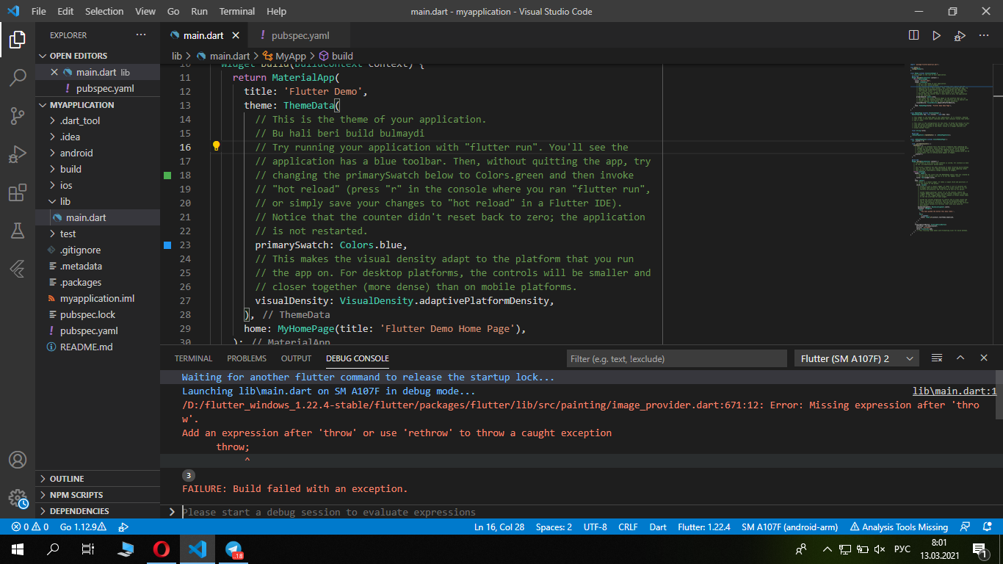Open Telegram from the taskbar
1003x564 pixels.
pyautogui.click(x=233, y=549)
